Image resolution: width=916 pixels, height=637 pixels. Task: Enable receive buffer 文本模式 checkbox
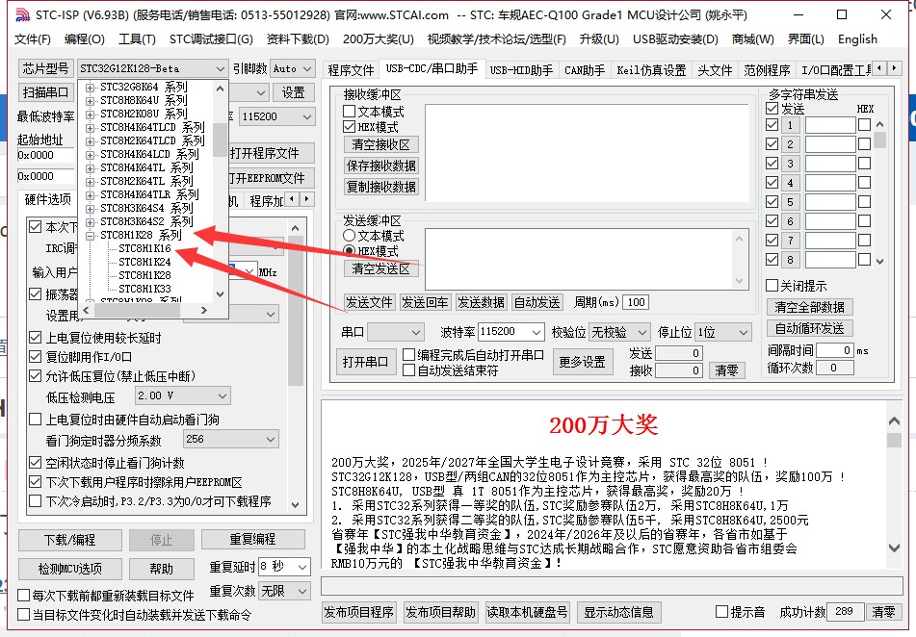(350, 111)
